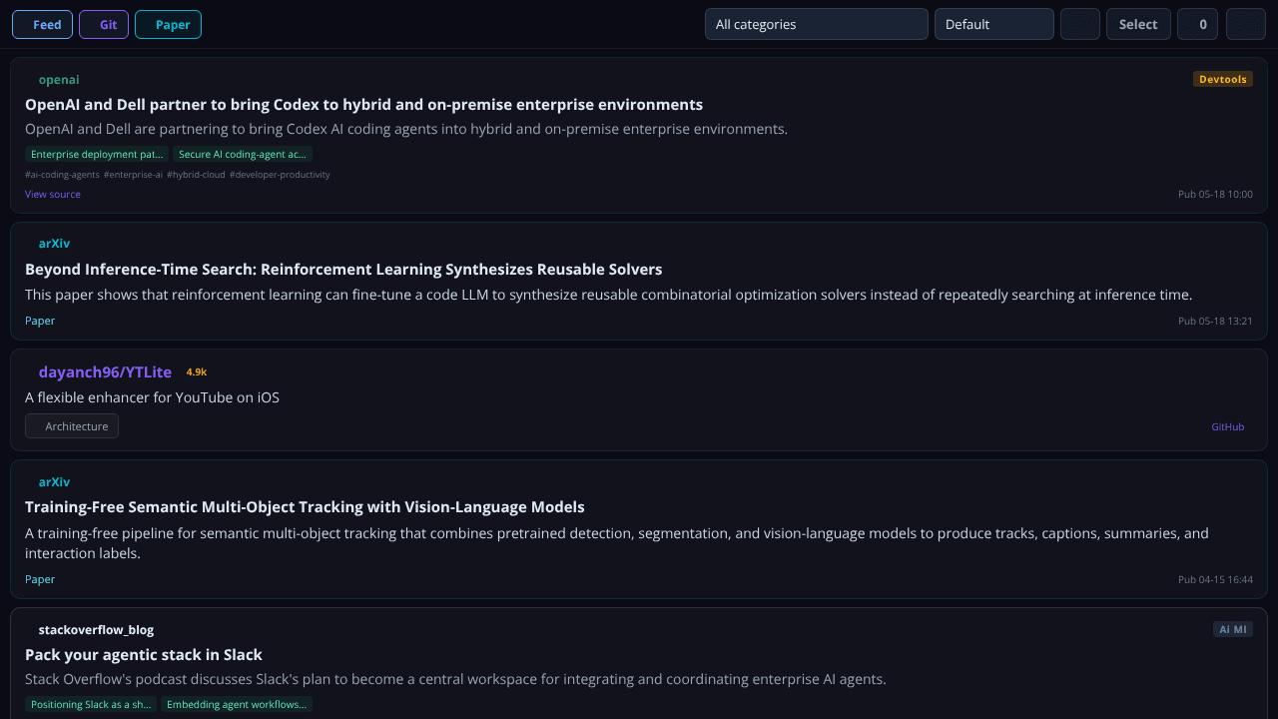Click arXiv label on Multi-Object Tracking card
This screenshot has height=719, width=1278.
click(54, 482)
